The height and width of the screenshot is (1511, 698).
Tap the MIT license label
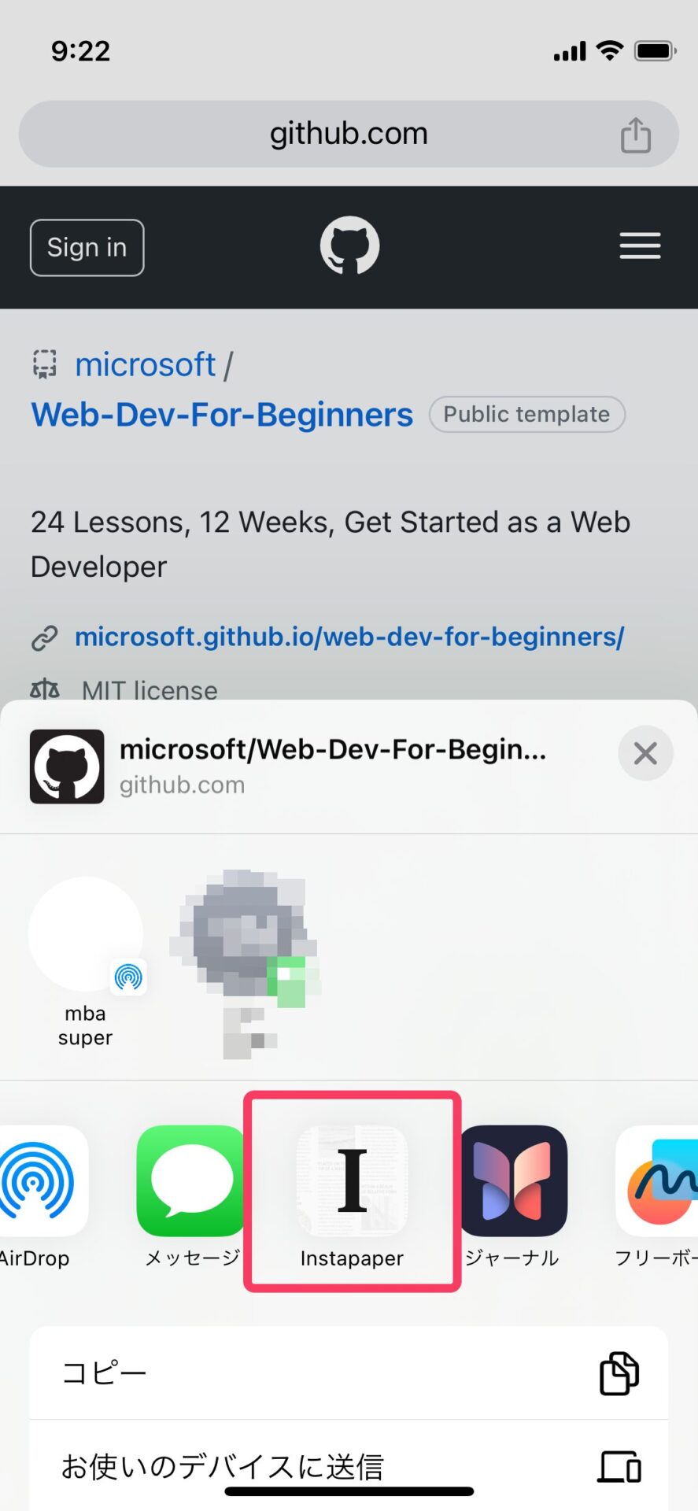pyautogui.click(x=150, y=690)
